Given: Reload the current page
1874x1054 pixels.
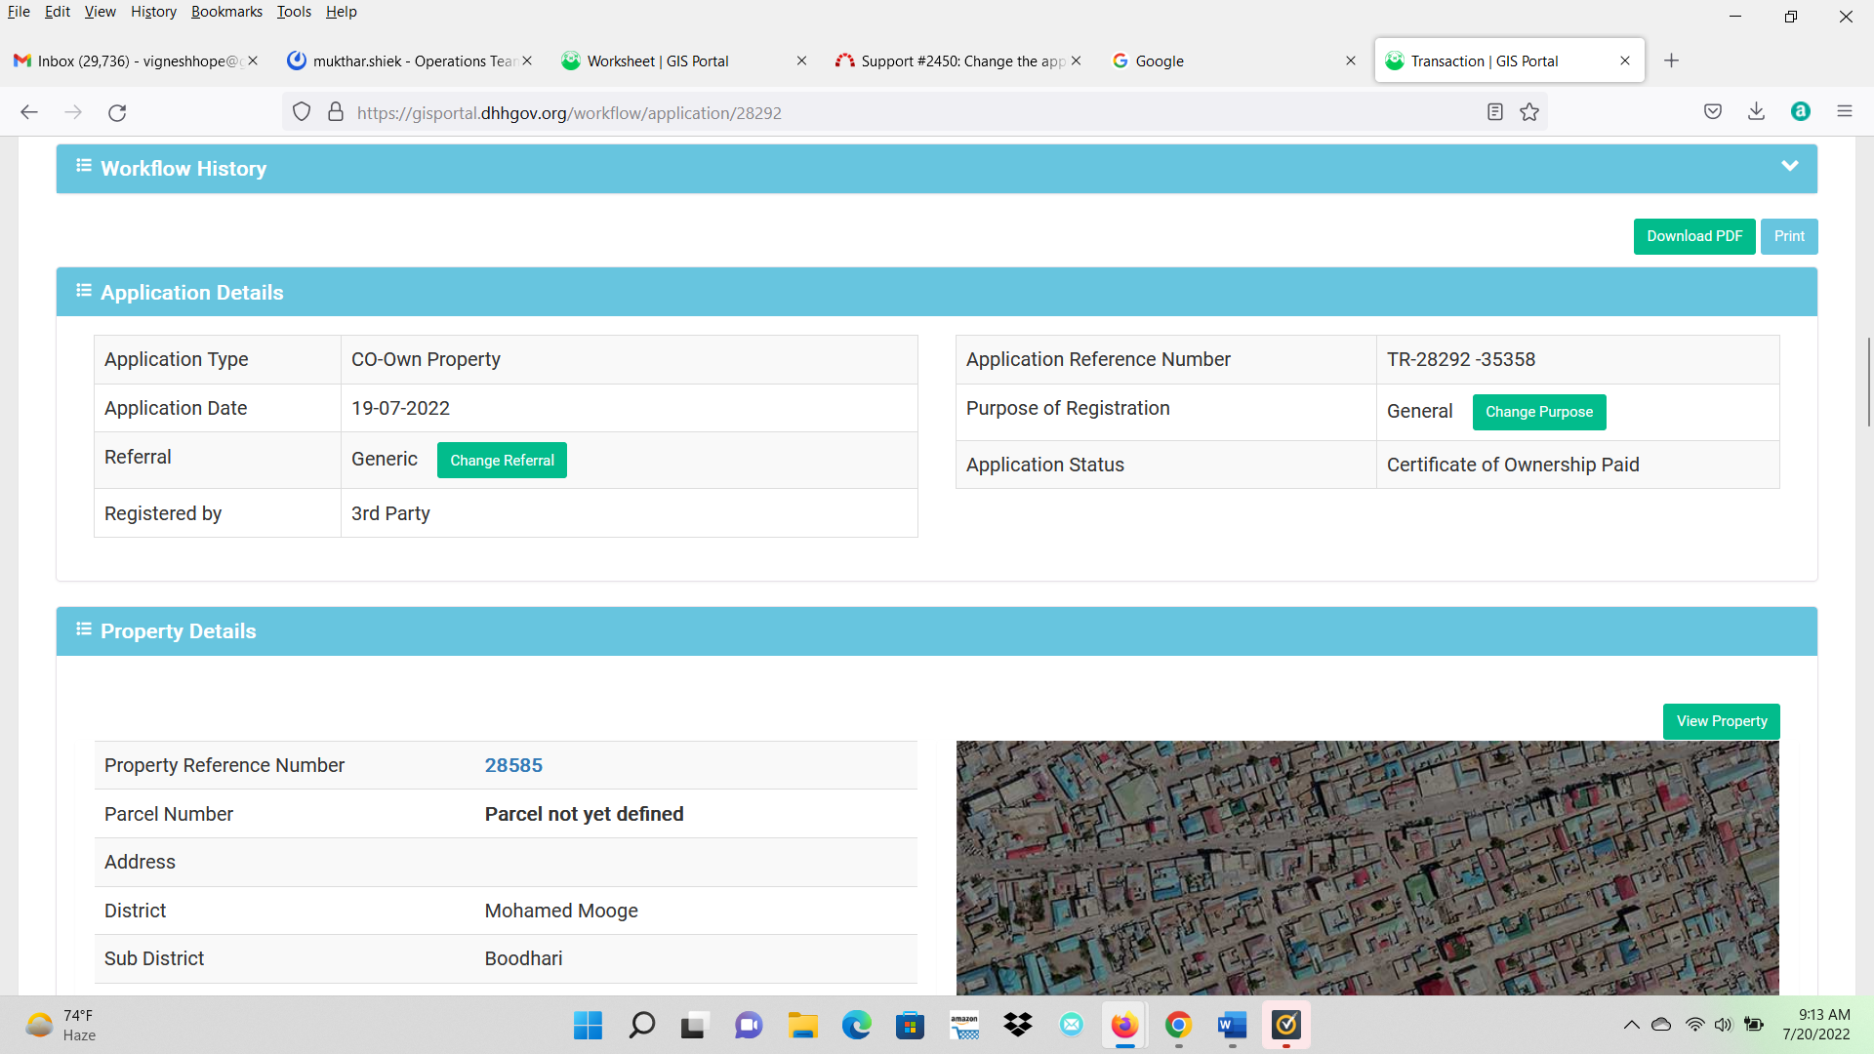Looking at the screenshot, I should click(x=117, y=112).
